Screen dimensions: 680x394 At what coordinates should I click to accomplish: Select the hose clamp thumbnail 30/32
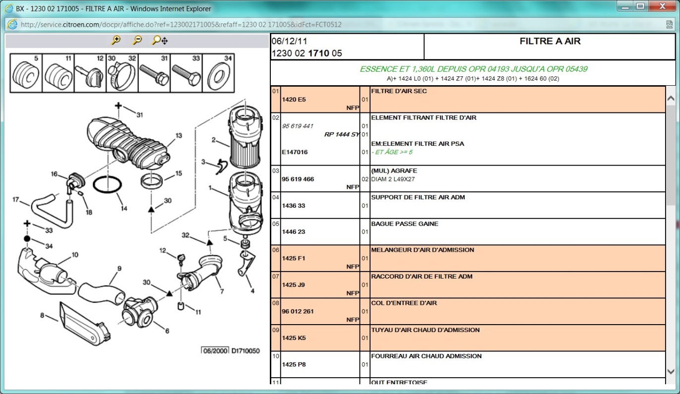click(122, 73)
